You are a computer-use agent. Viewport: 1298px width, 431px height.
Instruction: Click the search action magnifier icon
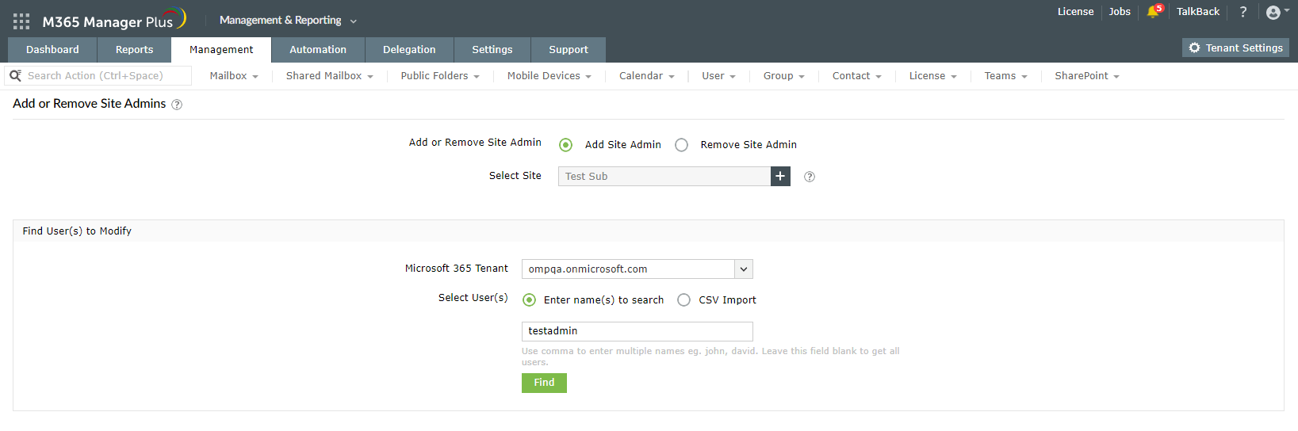point(15,75)
